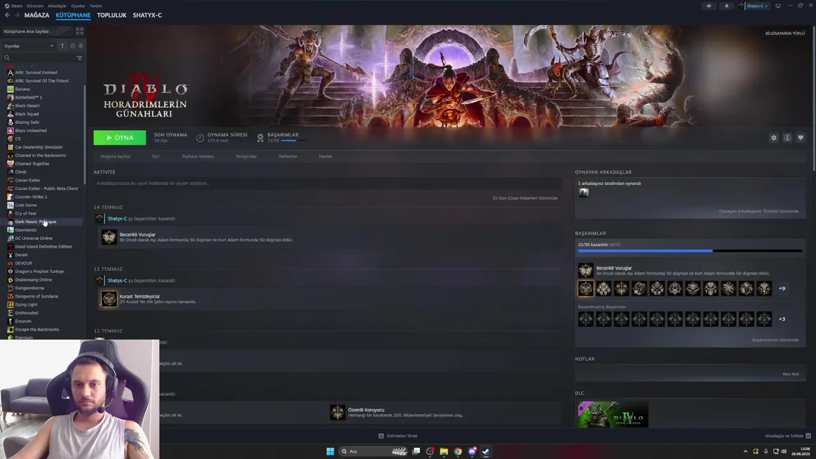816x459 pixels.
Task: Open Destek link
Action: (325, 156)
